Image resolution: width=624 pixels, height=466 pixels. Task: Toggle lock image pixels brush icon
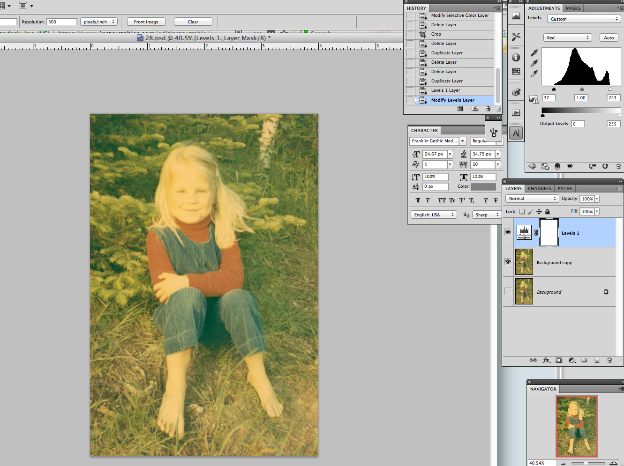[530, 212]
